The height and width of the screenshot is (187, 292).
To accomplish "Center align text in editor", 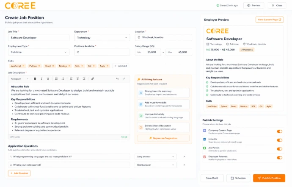I will coord(78,79).
